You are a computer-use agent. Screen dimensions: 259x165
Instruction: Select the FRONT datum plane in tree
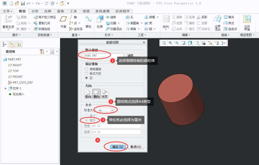pyautogui.click(x=15, y=77)
